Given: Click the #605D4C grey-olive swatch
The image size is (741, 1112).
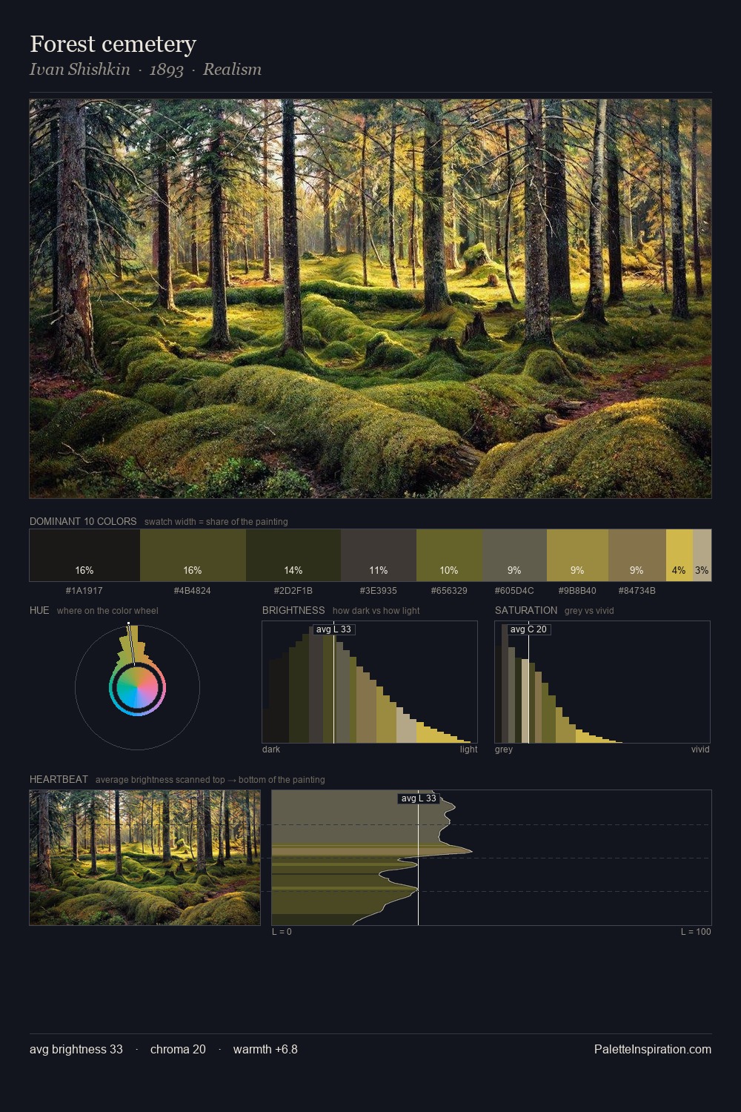Looking at the screenshot, I should 514,555.
